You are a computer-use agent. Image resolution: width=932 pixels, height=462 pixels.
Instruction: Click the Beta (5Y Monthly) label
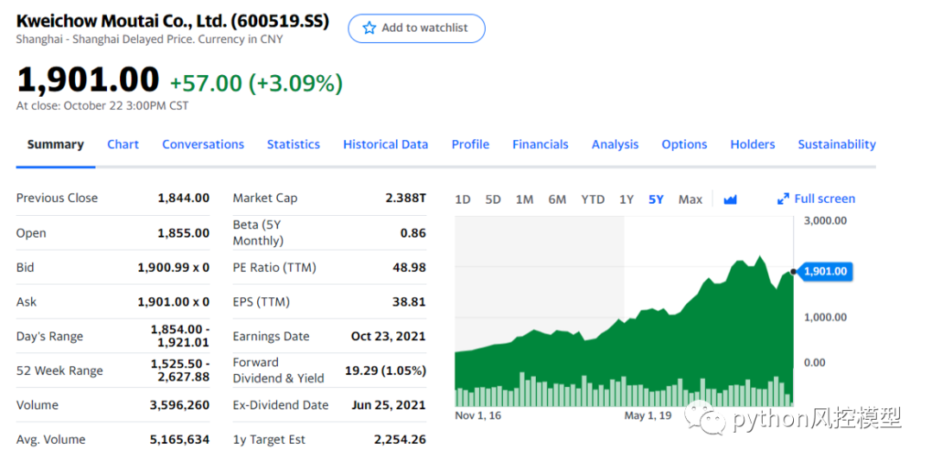(259, 232)
